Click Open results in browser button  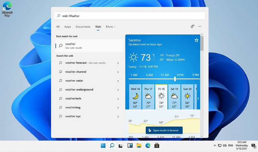(164, 130)
